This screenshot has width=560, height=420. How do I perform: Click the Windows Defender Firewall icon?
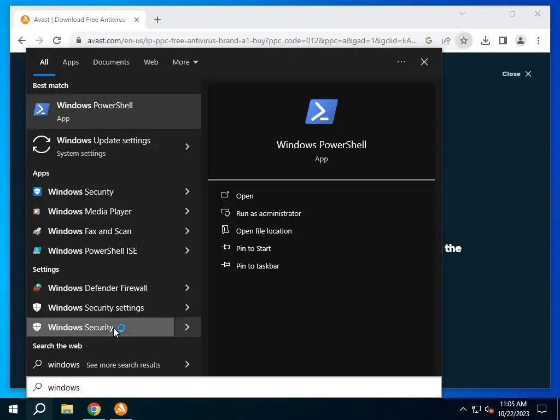pyautogui.click(x=37, y=288)
